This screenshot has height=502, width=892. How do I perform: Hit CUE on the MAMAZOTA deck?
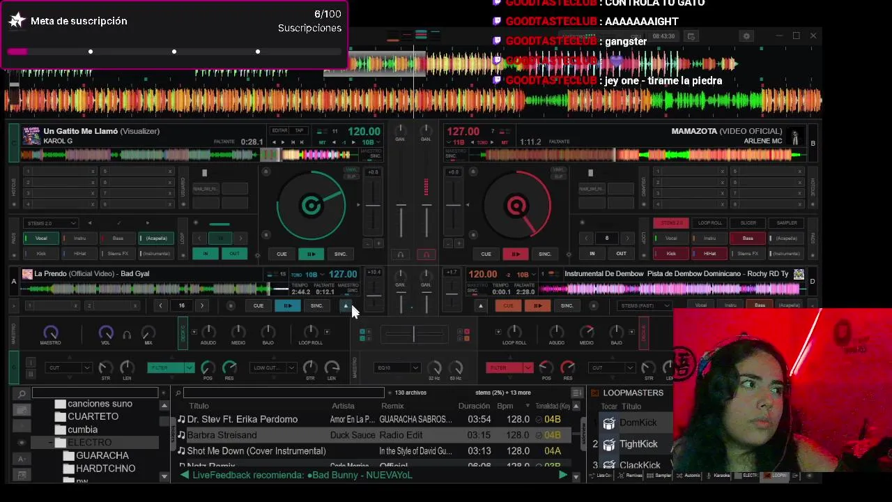(486, 254)
